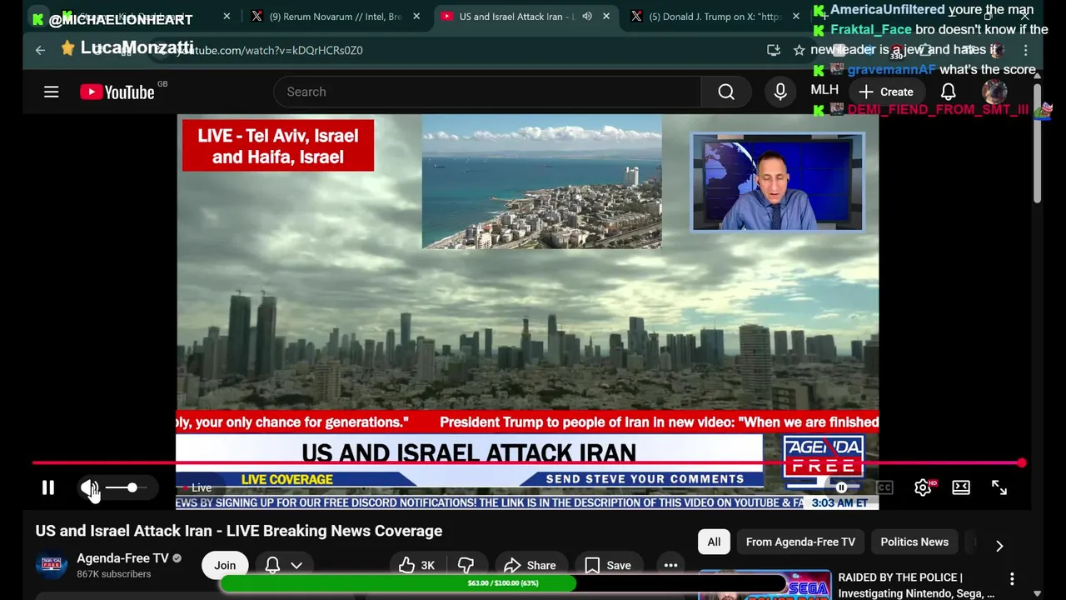Bookmark this page with the star icon
1066x600 pixels.
pos(799,50)
